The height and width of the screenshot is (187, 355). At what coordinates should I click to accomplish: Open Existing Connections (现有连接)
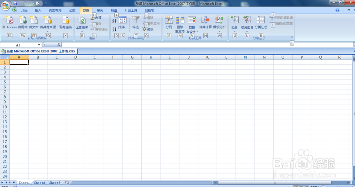65,22
